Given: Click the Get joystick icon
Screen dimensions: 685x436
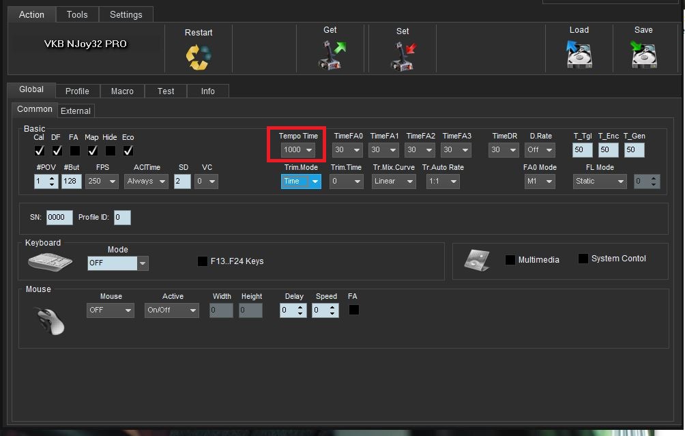Looking at the screenshot, I should [331, 55].
